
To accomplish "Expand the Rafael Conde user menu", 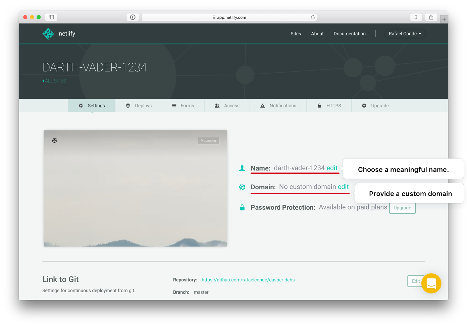I will tap(405, 34).
